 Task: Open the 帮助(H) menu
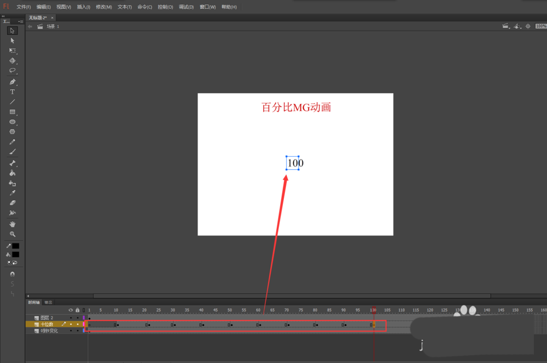[229, 7]
